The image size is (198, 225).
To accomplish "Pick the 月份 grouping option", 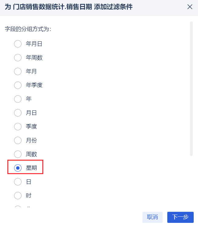I will pyautogui.click(x=18, y=140).
